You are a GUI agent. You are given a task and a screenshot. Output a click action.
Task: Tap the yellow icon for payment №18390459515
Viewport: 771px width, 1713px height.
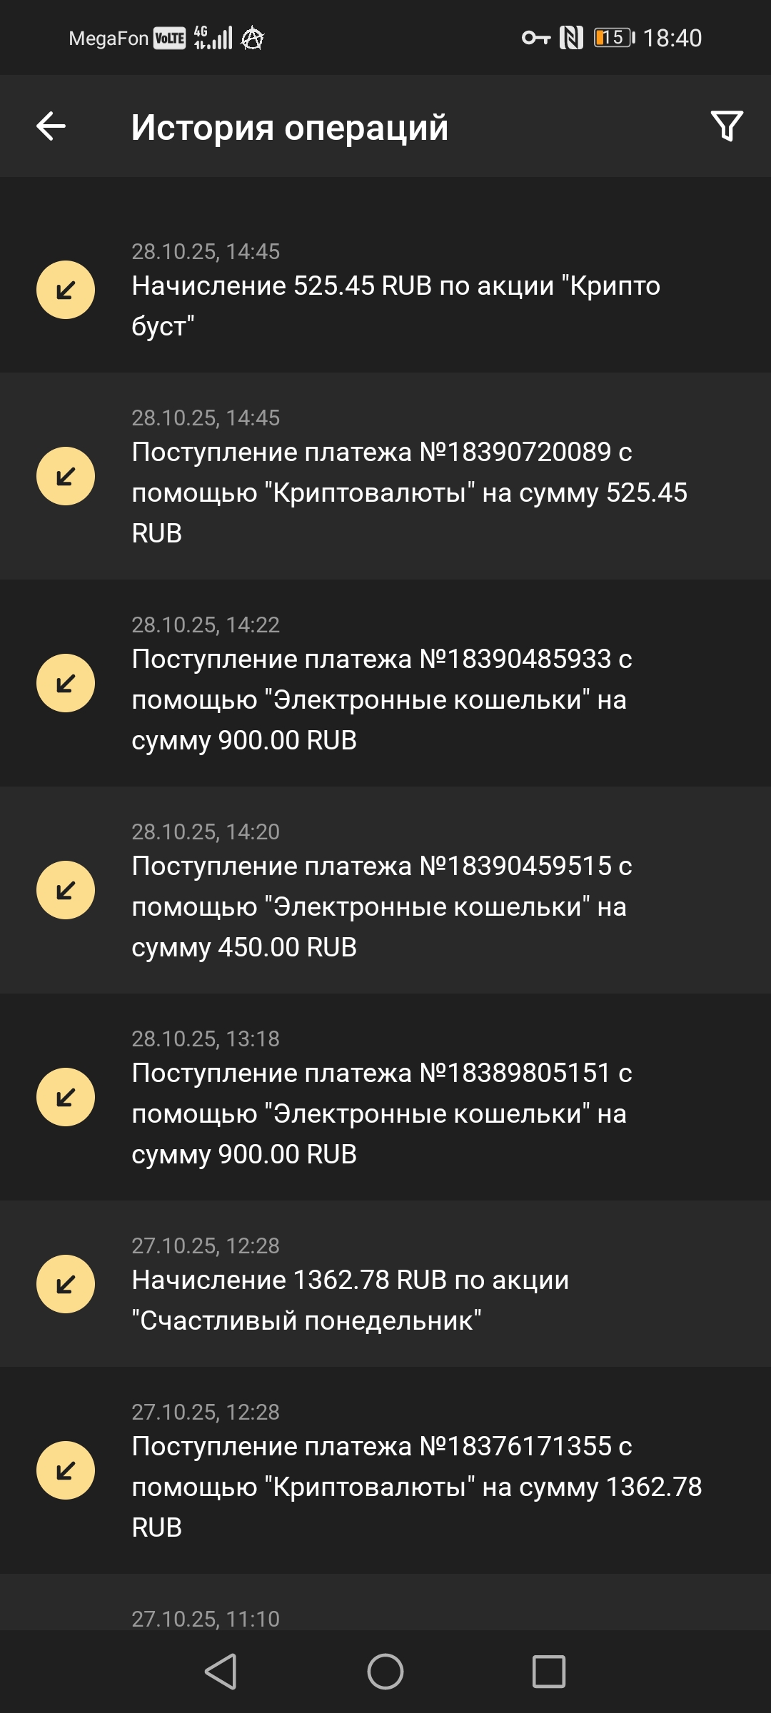pos(66,890)
